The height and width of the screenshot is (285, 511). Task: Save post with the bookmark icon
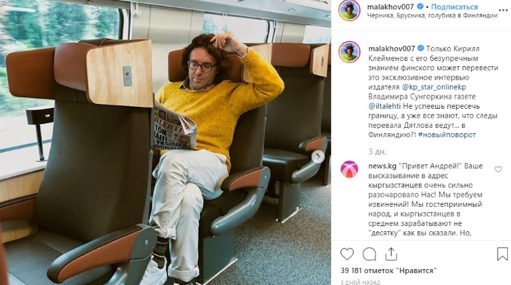pyautogui.click(x=502, y=254)
